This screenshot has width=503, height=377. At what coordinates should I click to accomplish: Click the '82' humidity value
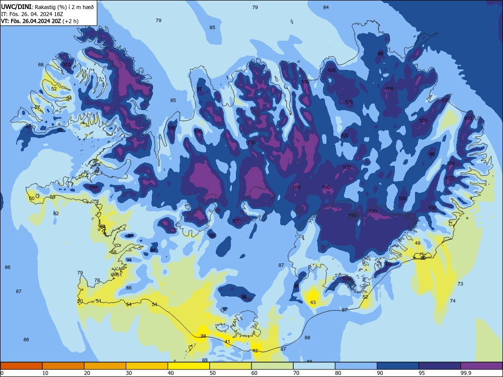(x=56, y=214)
